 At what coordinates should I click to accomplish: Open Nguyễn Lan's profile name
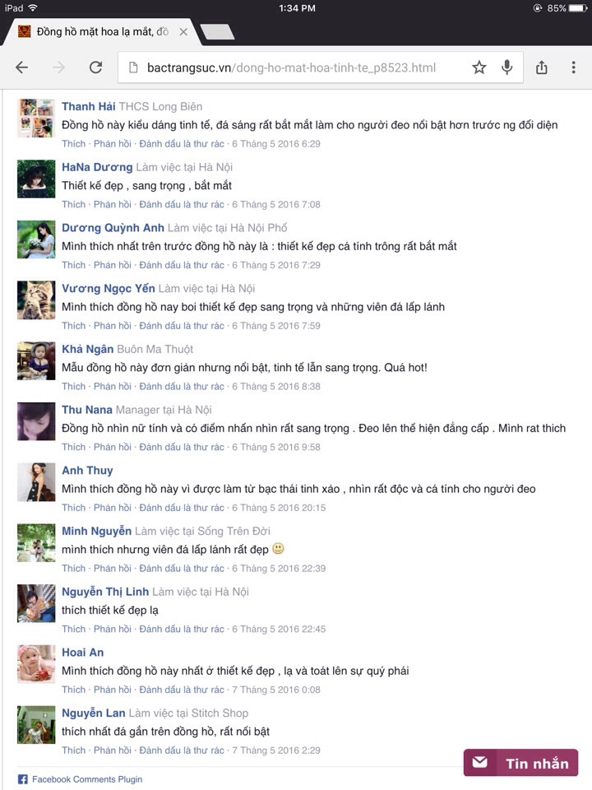(93, 713)
